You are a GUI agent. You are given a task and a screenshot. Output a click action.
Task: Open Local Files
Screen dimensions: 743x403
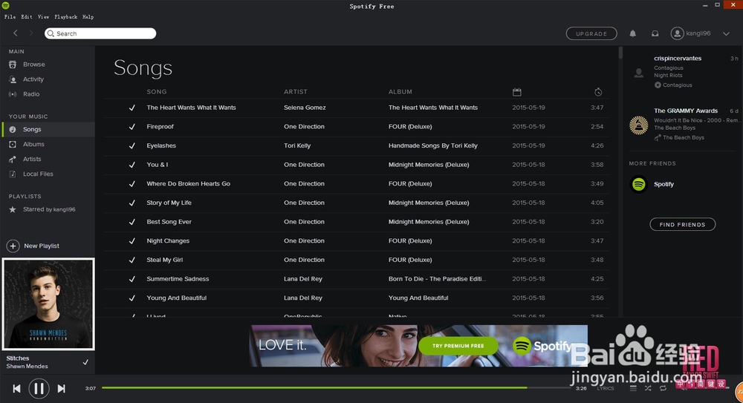pos(38,174)
